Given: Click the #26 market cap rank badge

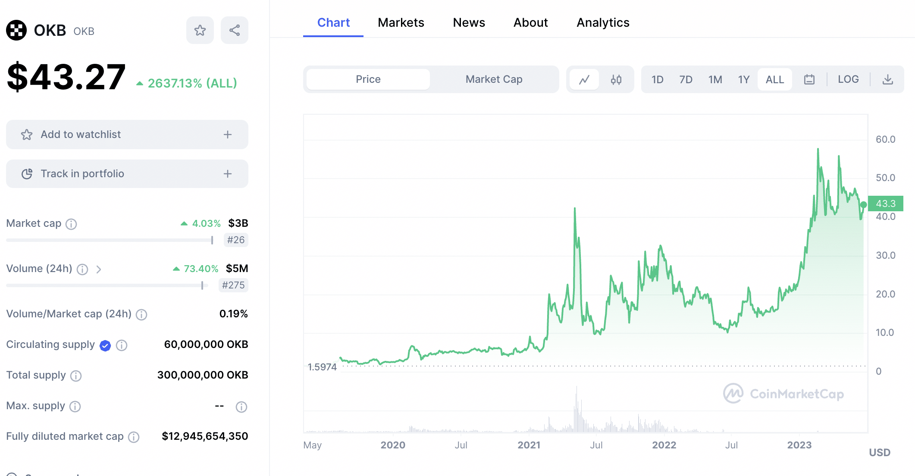Looking at the screenshot, I should [236, 240].
